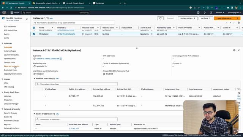Collapse Images sidebar group
The height and width of the screenshot is (137, 243).
click(2, 79)
